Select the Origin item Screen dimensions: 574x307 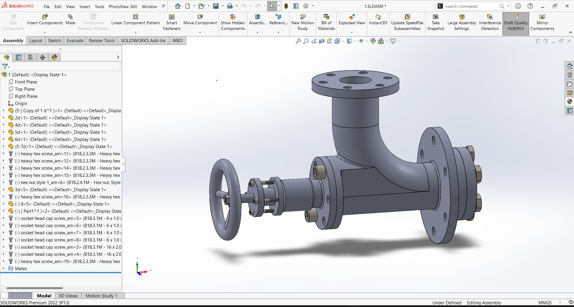(x=21, y=103)
